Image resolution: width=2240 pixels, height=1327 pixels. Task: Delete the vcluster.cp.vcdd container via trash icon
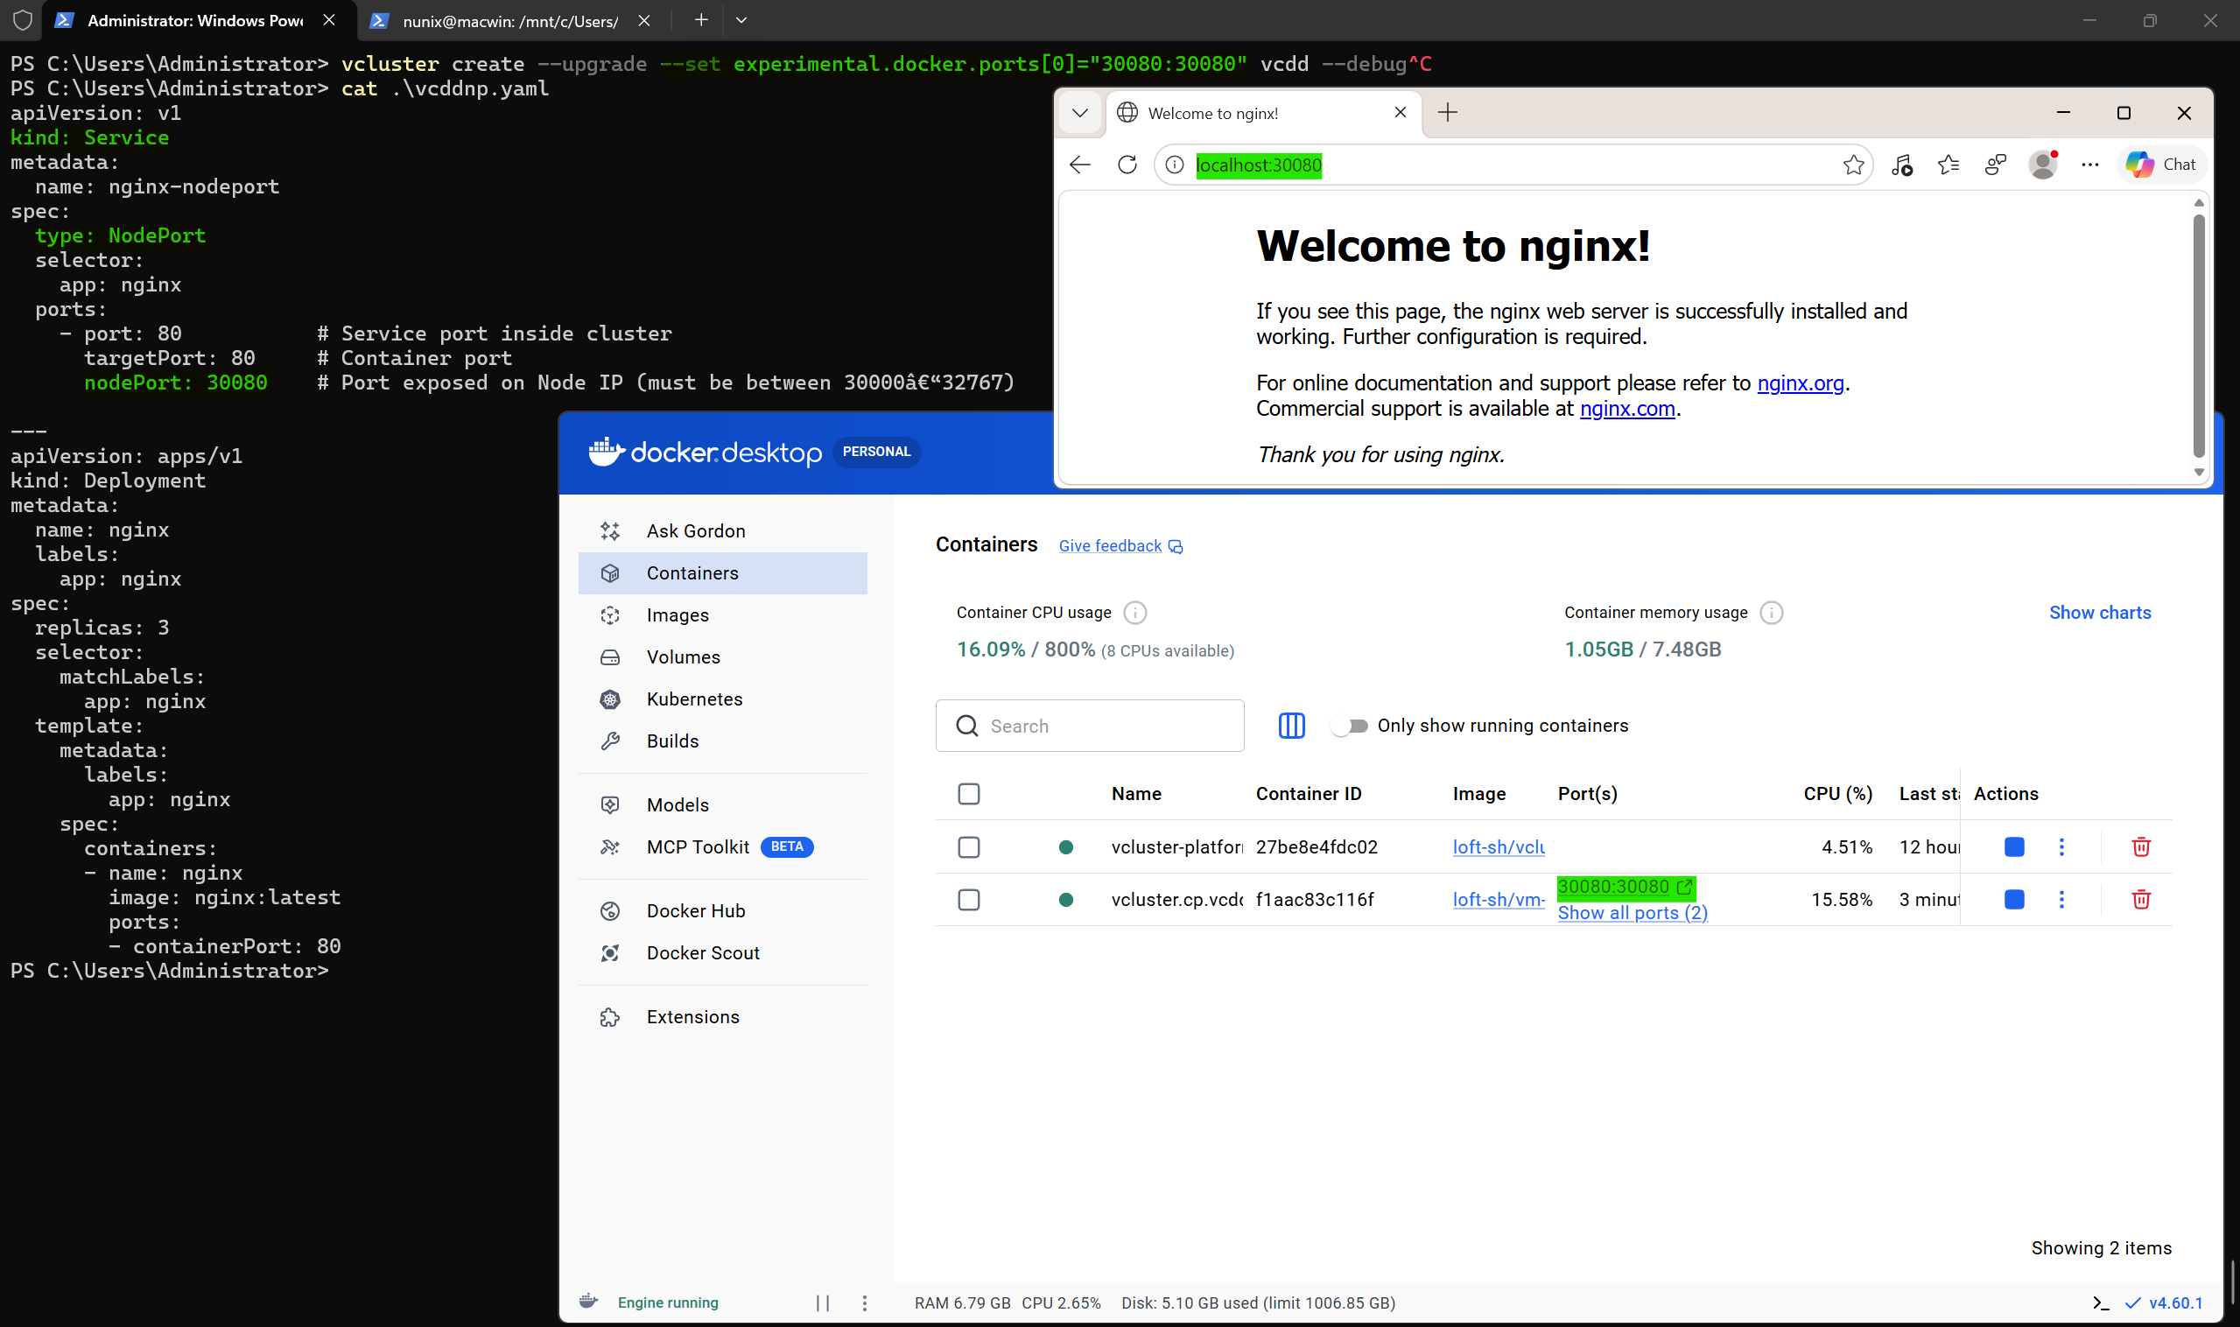tap(2141, 900)
